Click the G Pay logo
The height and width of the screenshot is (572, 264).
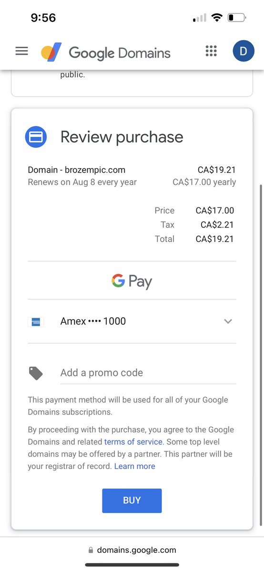[132, 281]
